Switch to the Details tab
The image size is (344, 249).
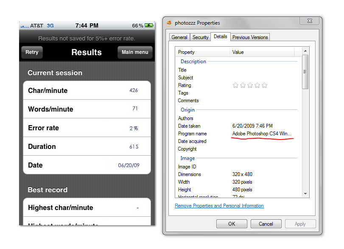click(220, 36)
